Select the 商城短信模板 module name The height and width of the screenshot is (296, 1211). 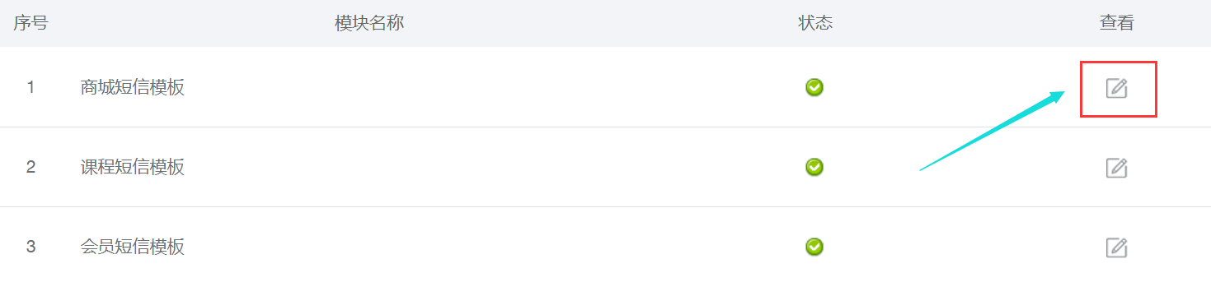[x=133, y=87]
